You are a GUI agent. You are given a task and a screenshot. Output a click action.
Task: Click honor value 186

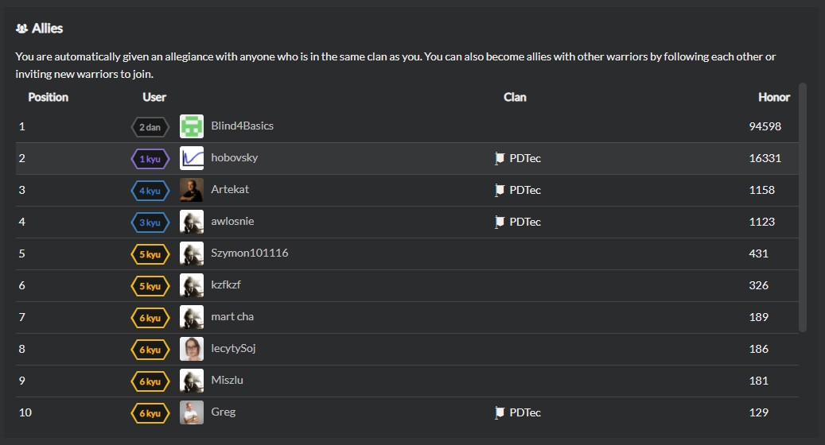tap(759, 349)
